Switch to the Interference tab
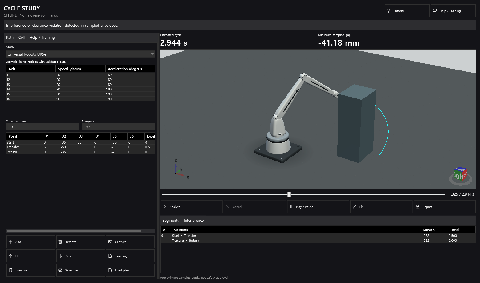The image size is (480, 283). click(x=194, y=221)
